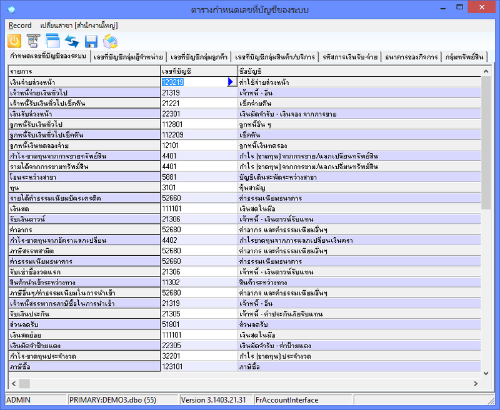This screenshot has height=410, width=500.
Task: Click the application icon in title bar
Action: (x=9, y=9)
